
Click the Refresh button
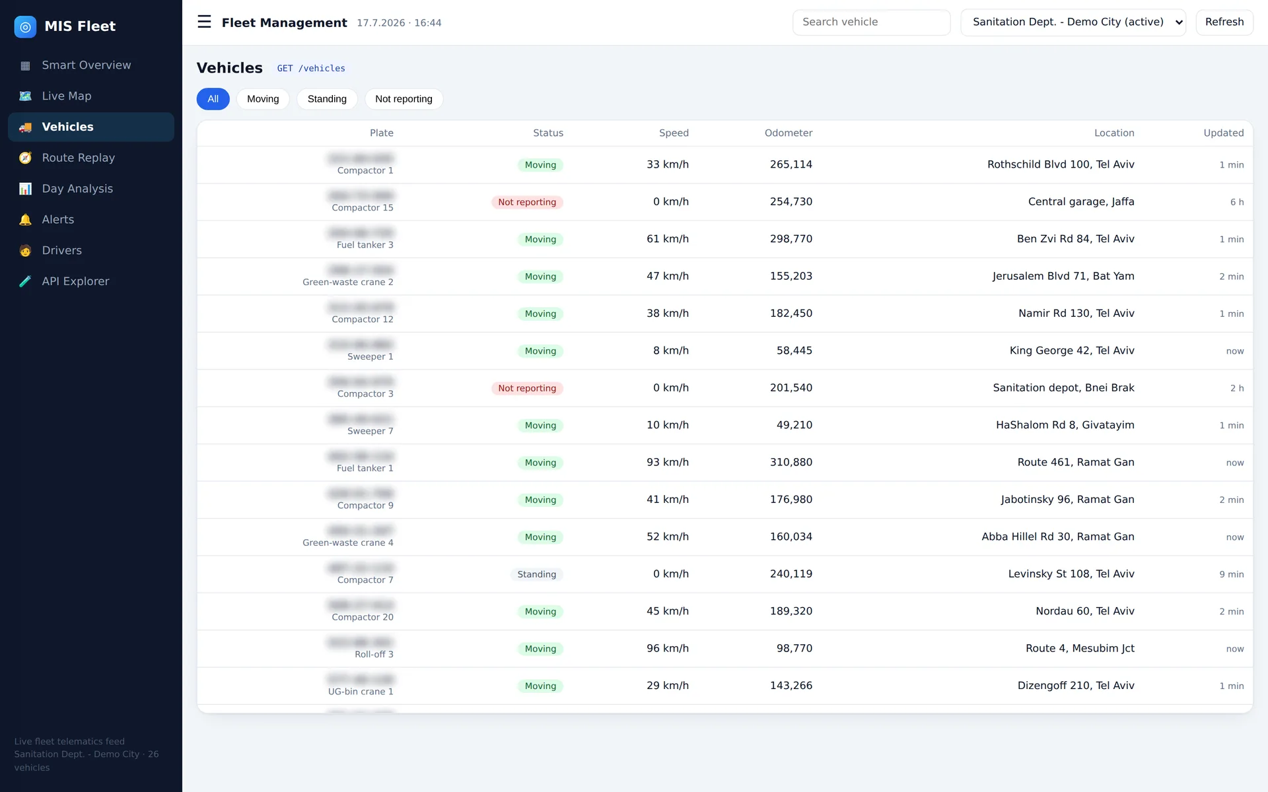coord(1224,22)
